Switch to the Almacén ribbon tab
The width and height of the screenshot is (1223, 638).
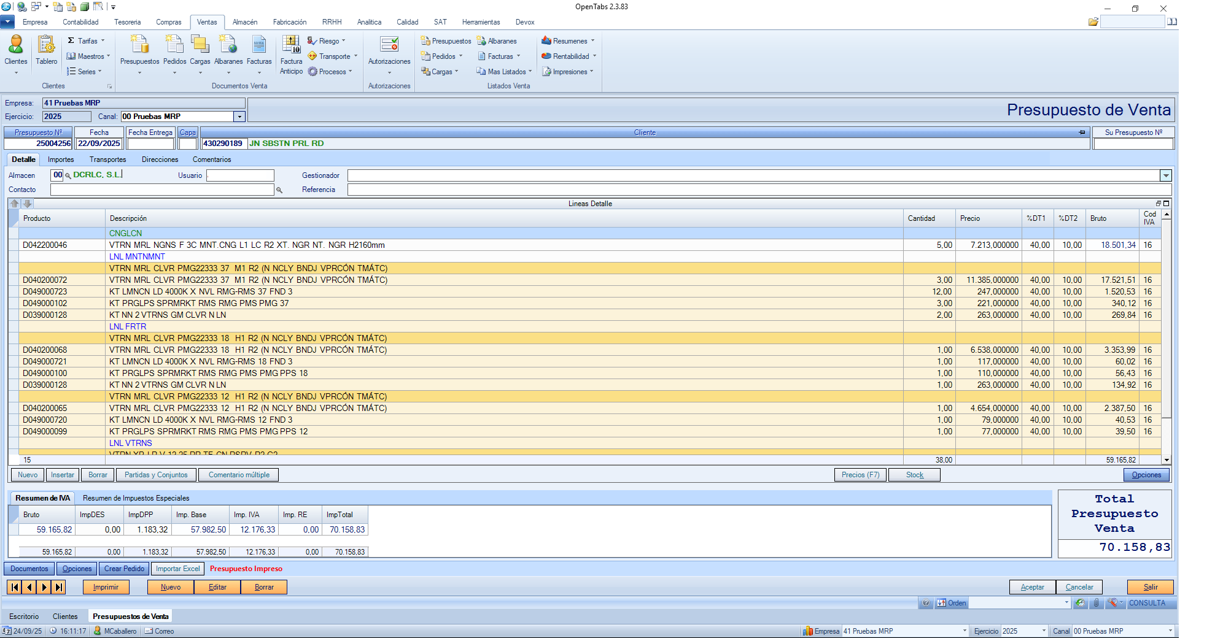coord(245,22)
